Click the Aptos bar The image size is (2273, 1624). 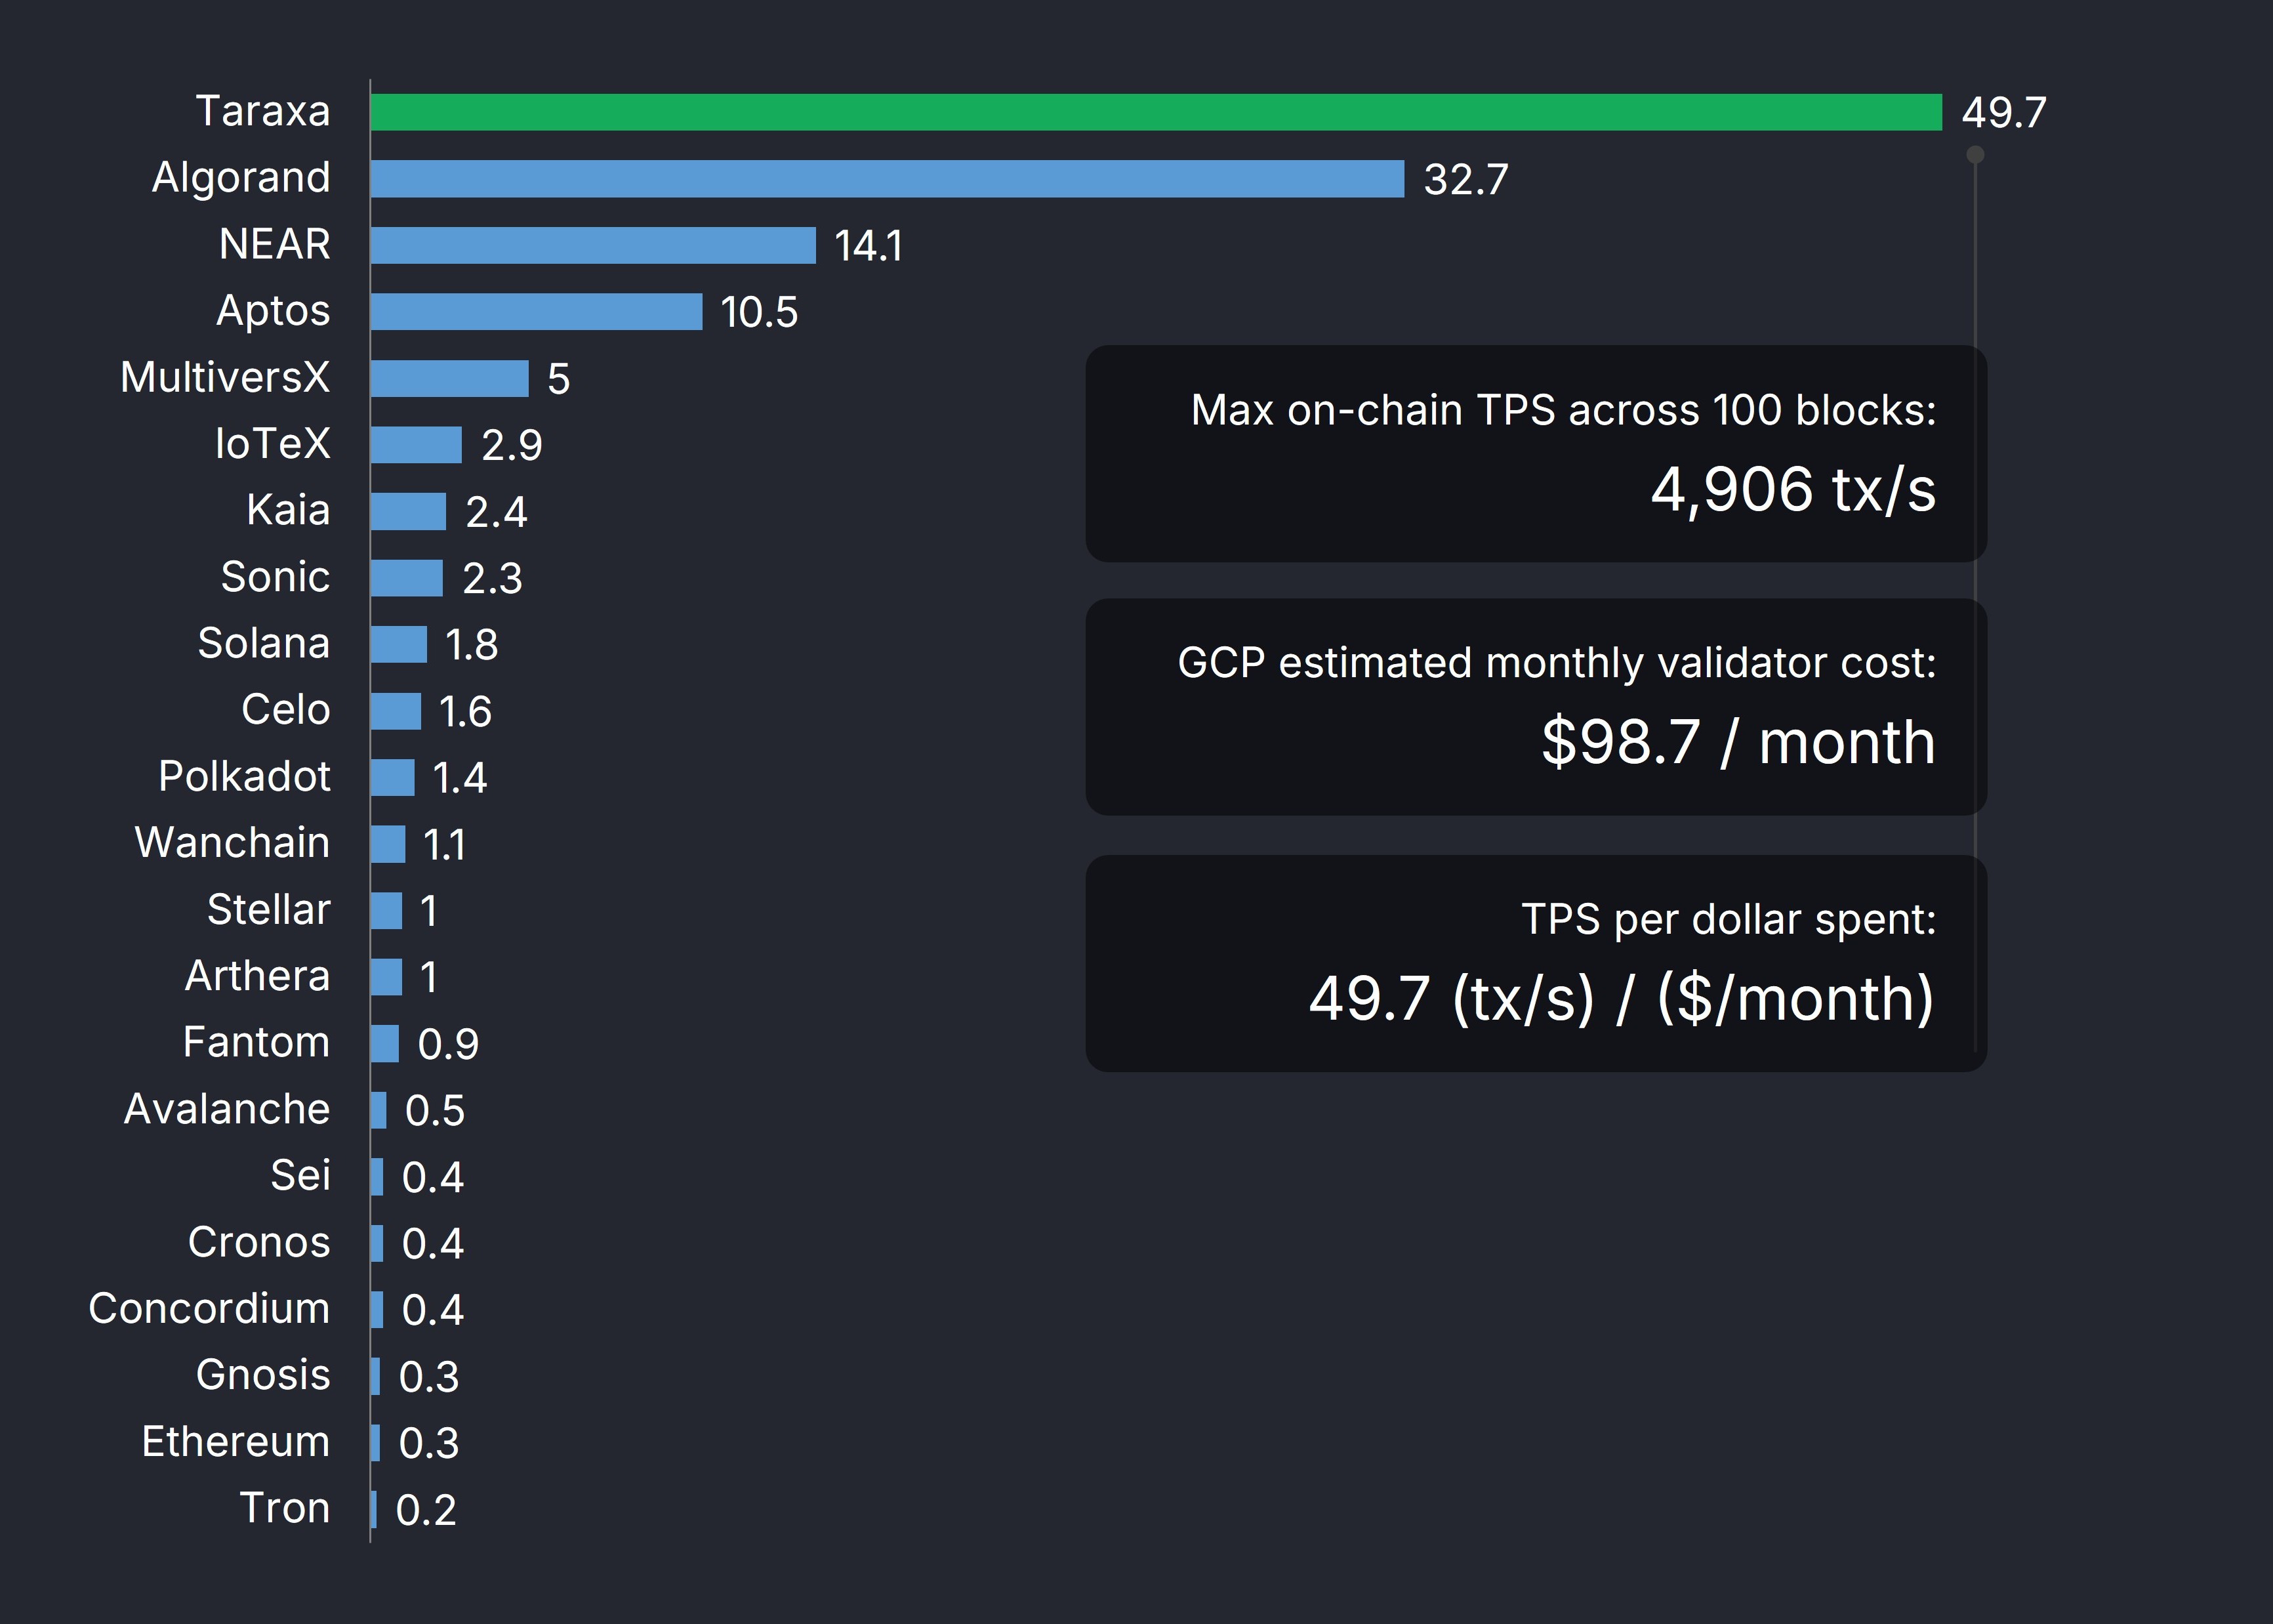coord(536,311)
